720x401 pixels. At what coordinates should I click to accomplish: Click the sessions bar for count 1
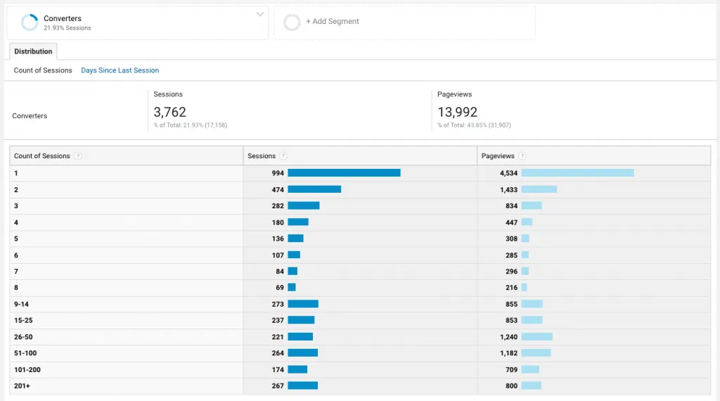(344, 172)
